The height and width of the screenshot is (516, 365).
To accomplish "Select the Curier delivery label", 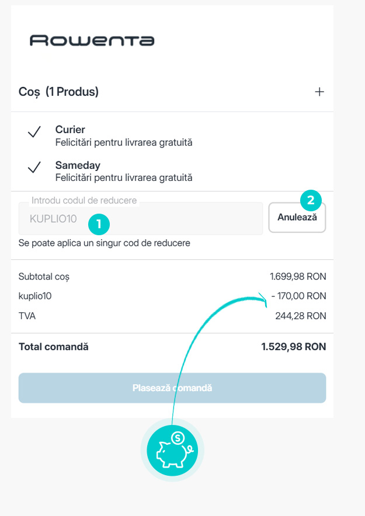I will pos(70,130).
